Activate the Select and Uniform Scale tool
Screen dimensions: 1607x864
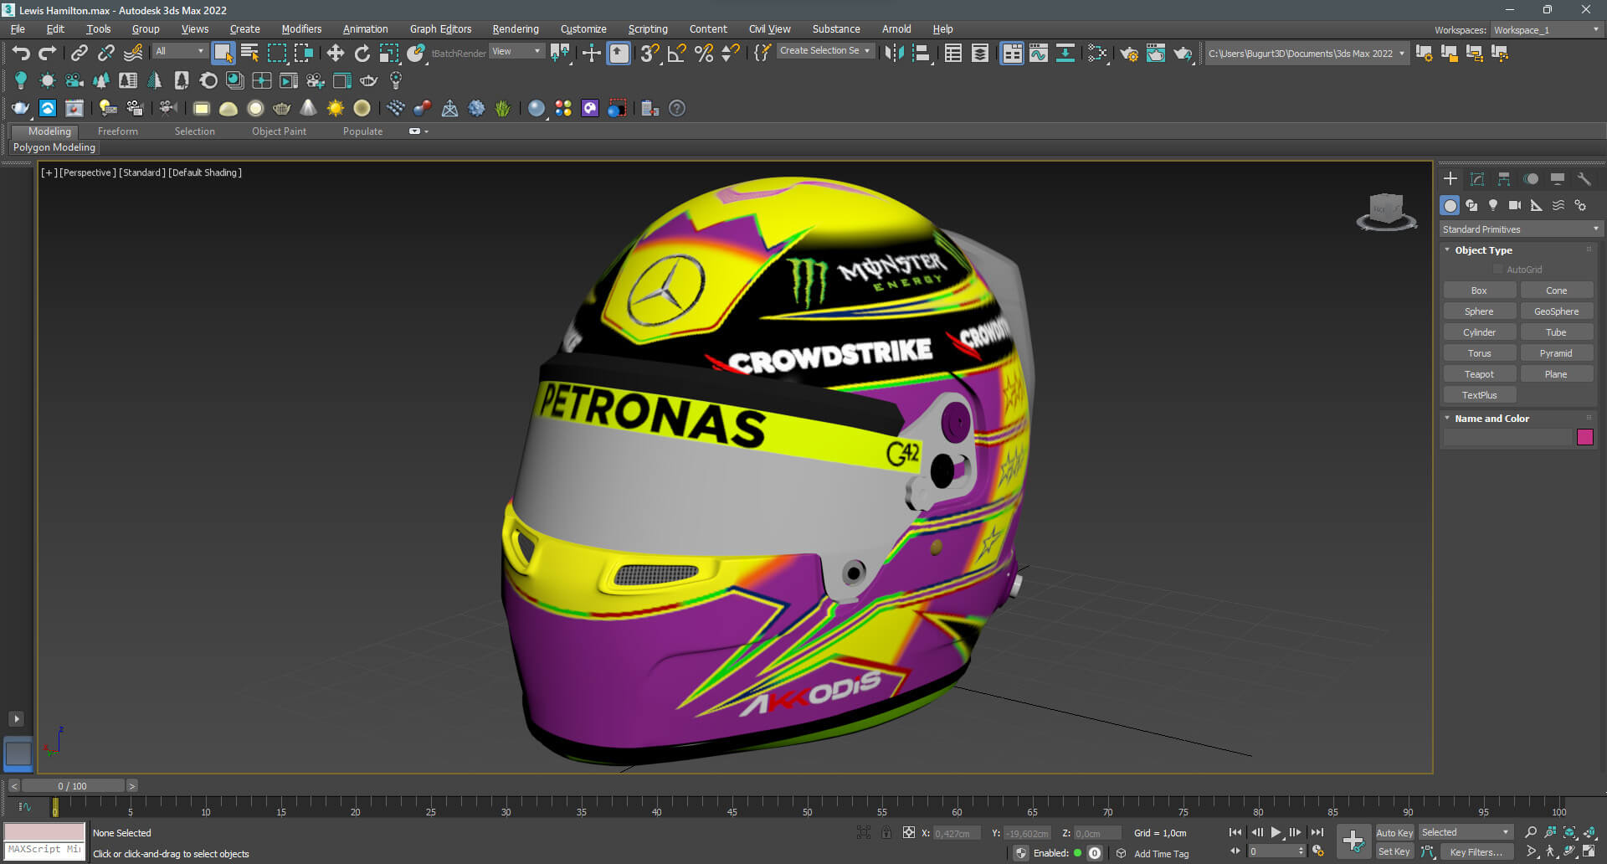(389, 54)
